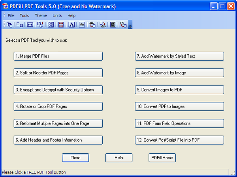
Task: Open the File menu
Action: 11,16
